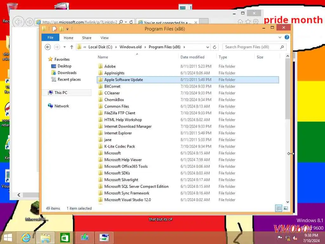325x244 pixels.
Task: Open Recent places in navigation pane
Action: [69, 79]
